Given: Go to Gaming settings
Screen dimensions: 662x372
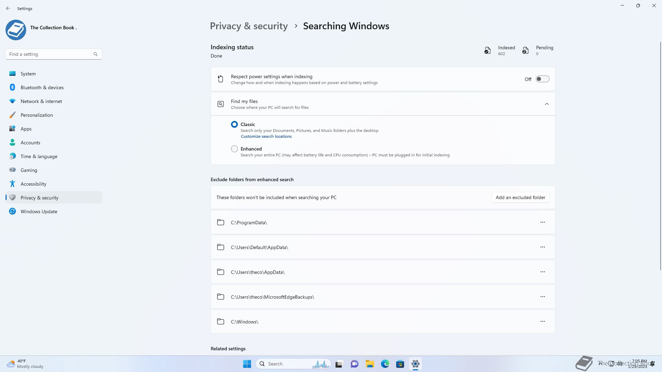Looking at the screenshot, I should (54, 170).
